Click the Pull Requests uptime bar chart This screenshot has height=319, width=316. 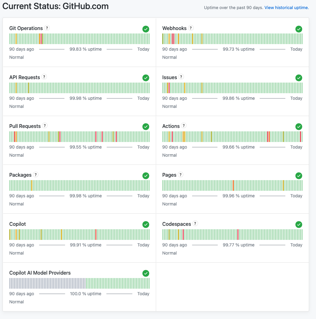[x=79, y=137]
